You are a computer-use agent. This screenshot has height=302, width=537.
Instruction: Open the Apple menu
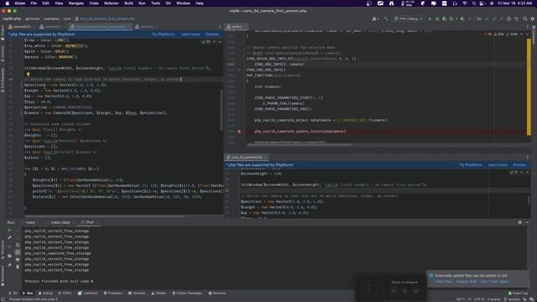tap(8, 3)
